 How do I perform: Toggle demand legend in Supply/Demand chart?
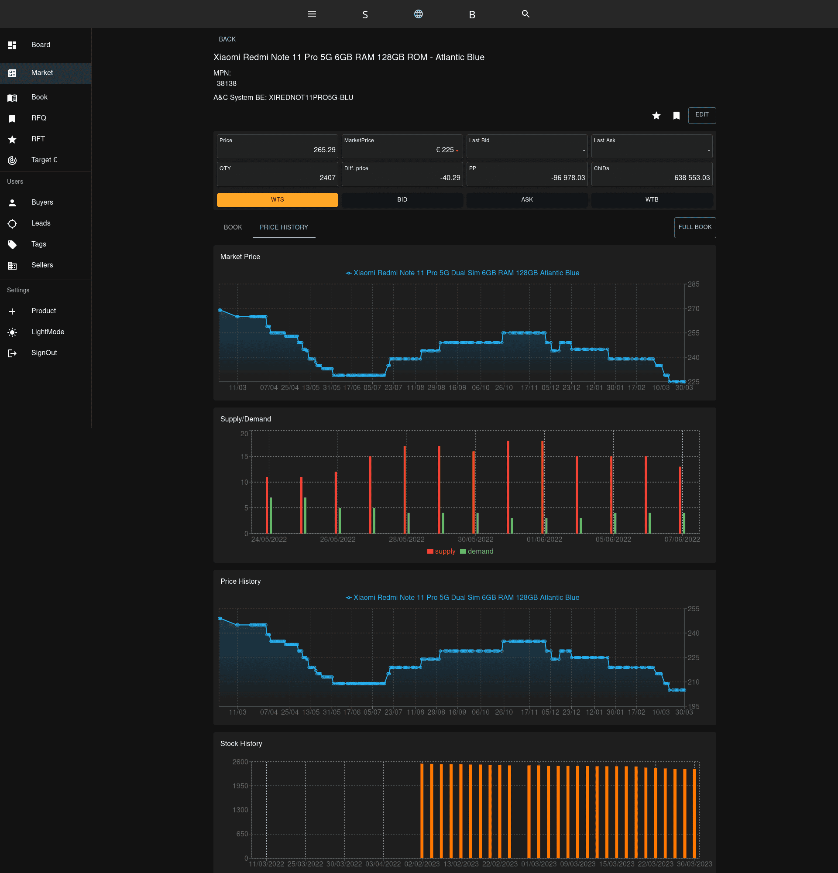476,551
